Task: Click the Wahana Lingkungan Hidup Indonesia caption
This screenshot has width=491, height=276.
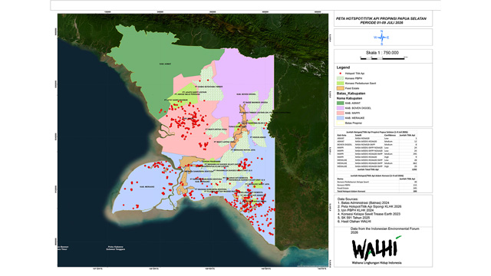Action: pos(377,263)
